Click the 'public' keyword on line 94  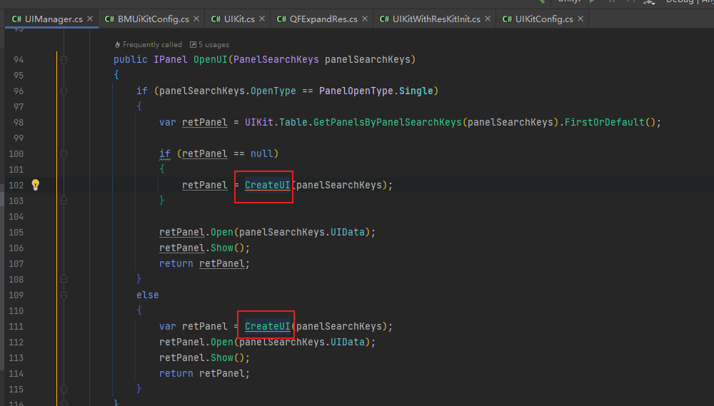point(130,60)
